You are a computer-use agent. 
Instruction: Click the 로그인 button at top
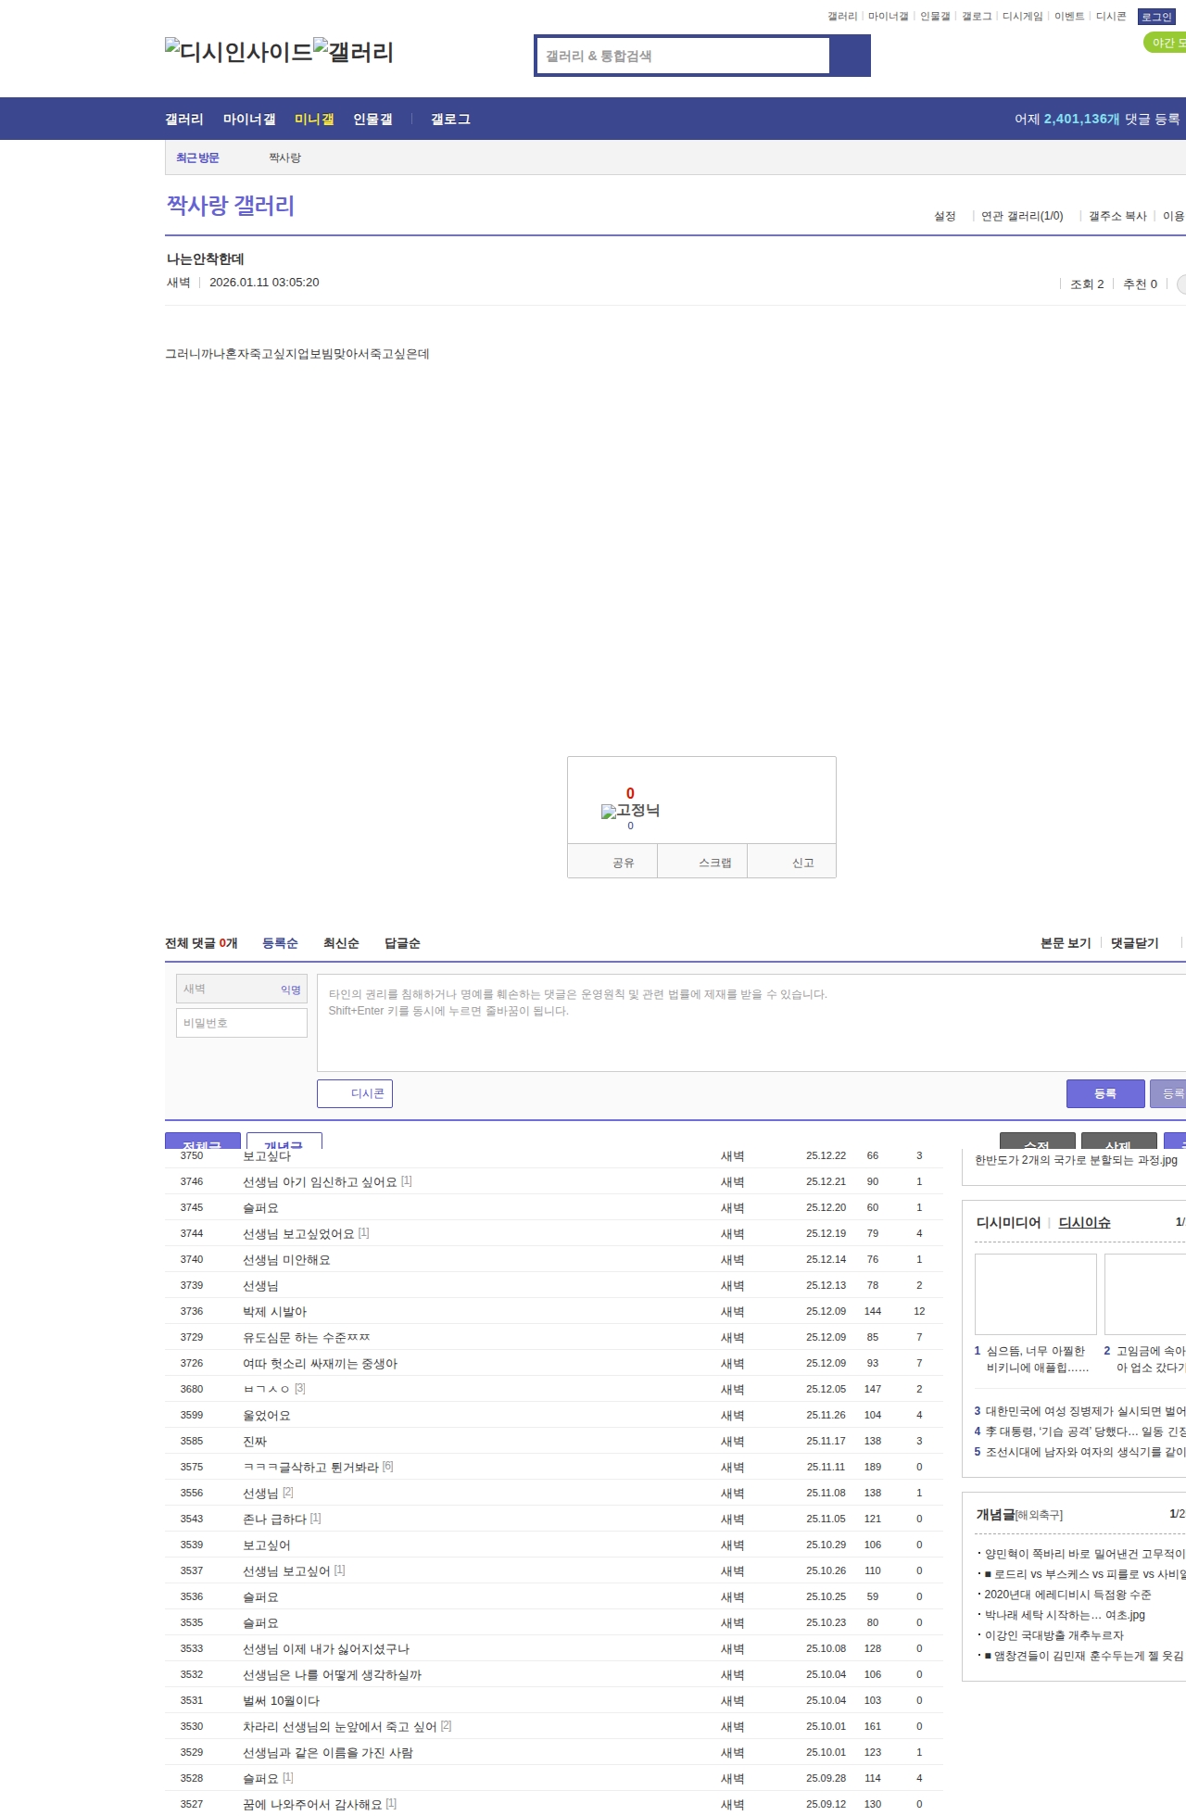[x=1156, y=17]
